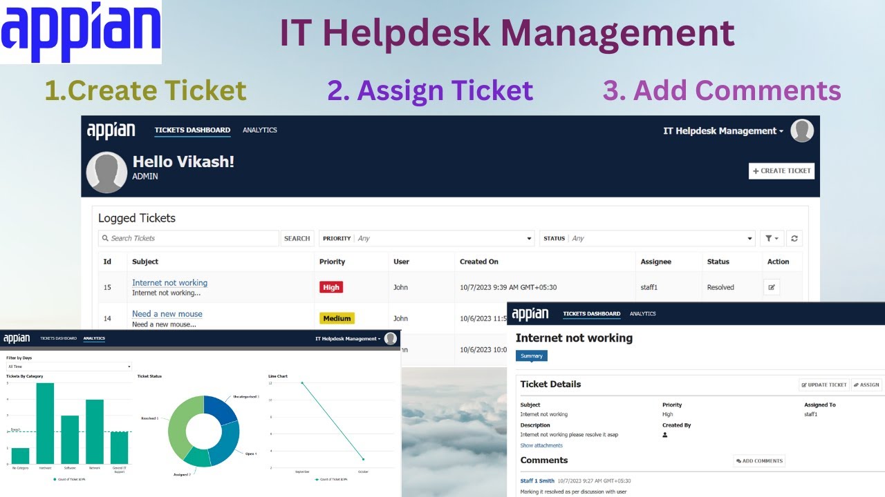Click the filter funnel icon in Logged Tickets
The image size is (885, 497).
click(x=772, y=238)
